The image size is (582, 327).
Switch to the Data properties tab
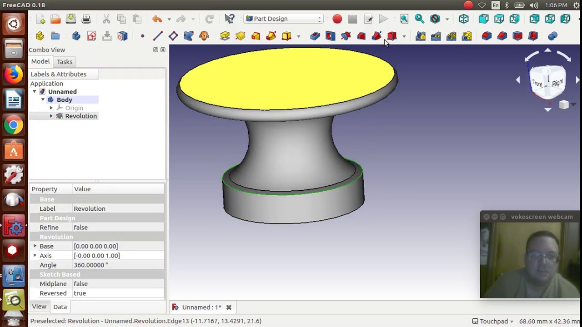pos(60,307)
